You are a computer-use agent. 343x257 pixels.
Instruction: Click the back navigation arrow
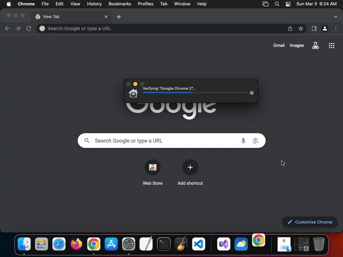[x=7, y=28]
